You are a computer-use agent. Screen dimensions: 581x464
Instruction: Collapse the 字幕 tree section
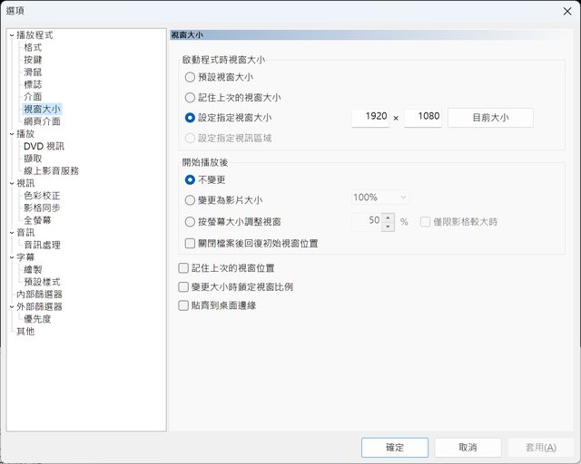coord(12,257)
